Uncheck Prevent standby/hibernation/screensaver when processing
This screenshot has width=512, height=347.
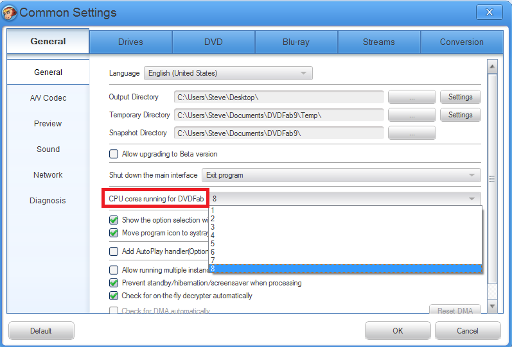pos(114,283)
